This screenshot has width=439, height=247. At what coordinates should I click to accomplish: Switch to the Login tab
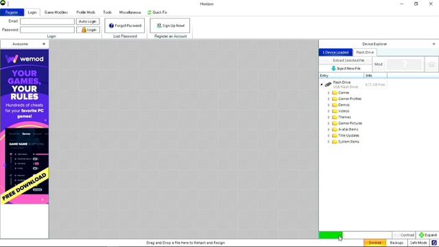point(32,12)
